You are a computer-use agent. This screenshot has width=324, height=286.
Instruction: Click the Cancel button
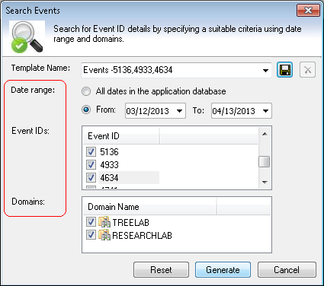287,270
